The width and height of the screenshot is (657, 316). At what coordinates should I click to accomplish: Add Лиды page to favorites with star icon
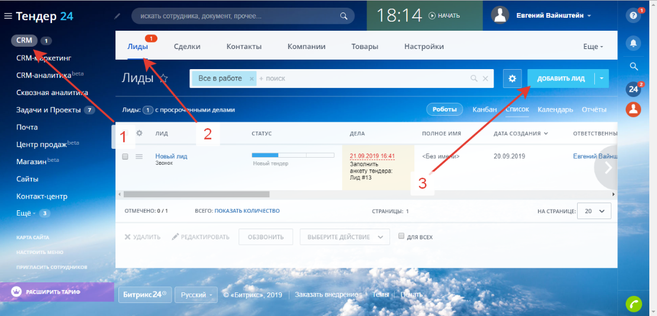(164, 78)
